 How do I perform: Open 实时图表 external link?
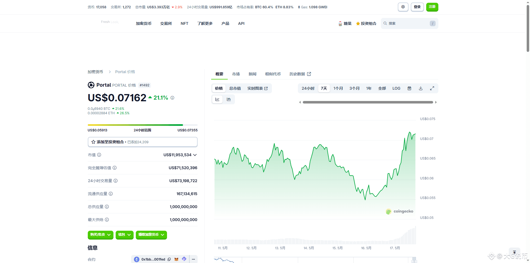tap(257, 88)
